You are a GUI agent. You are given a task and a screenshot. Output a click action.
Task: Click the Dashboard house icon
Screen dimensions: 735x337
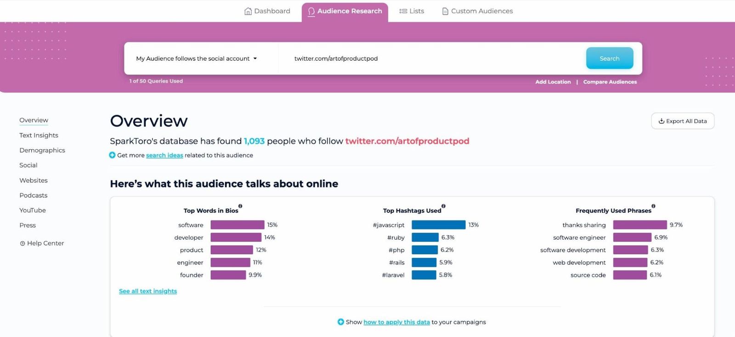pos(248,11)
